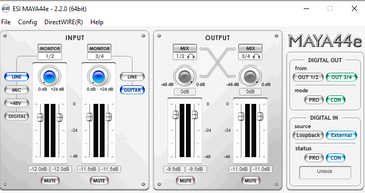Click the gray output 1/2 volume knob

184,76
